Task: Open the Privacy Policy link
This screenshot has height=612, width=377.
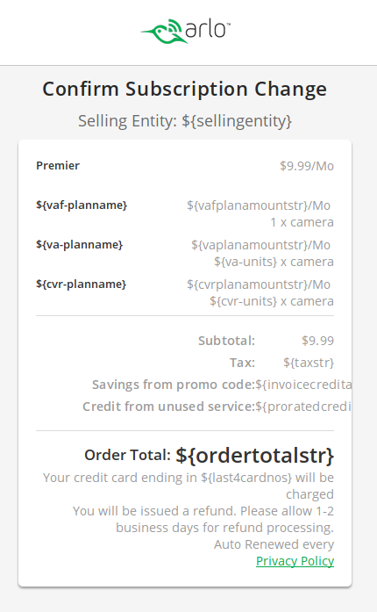Action: coord(295,561)
